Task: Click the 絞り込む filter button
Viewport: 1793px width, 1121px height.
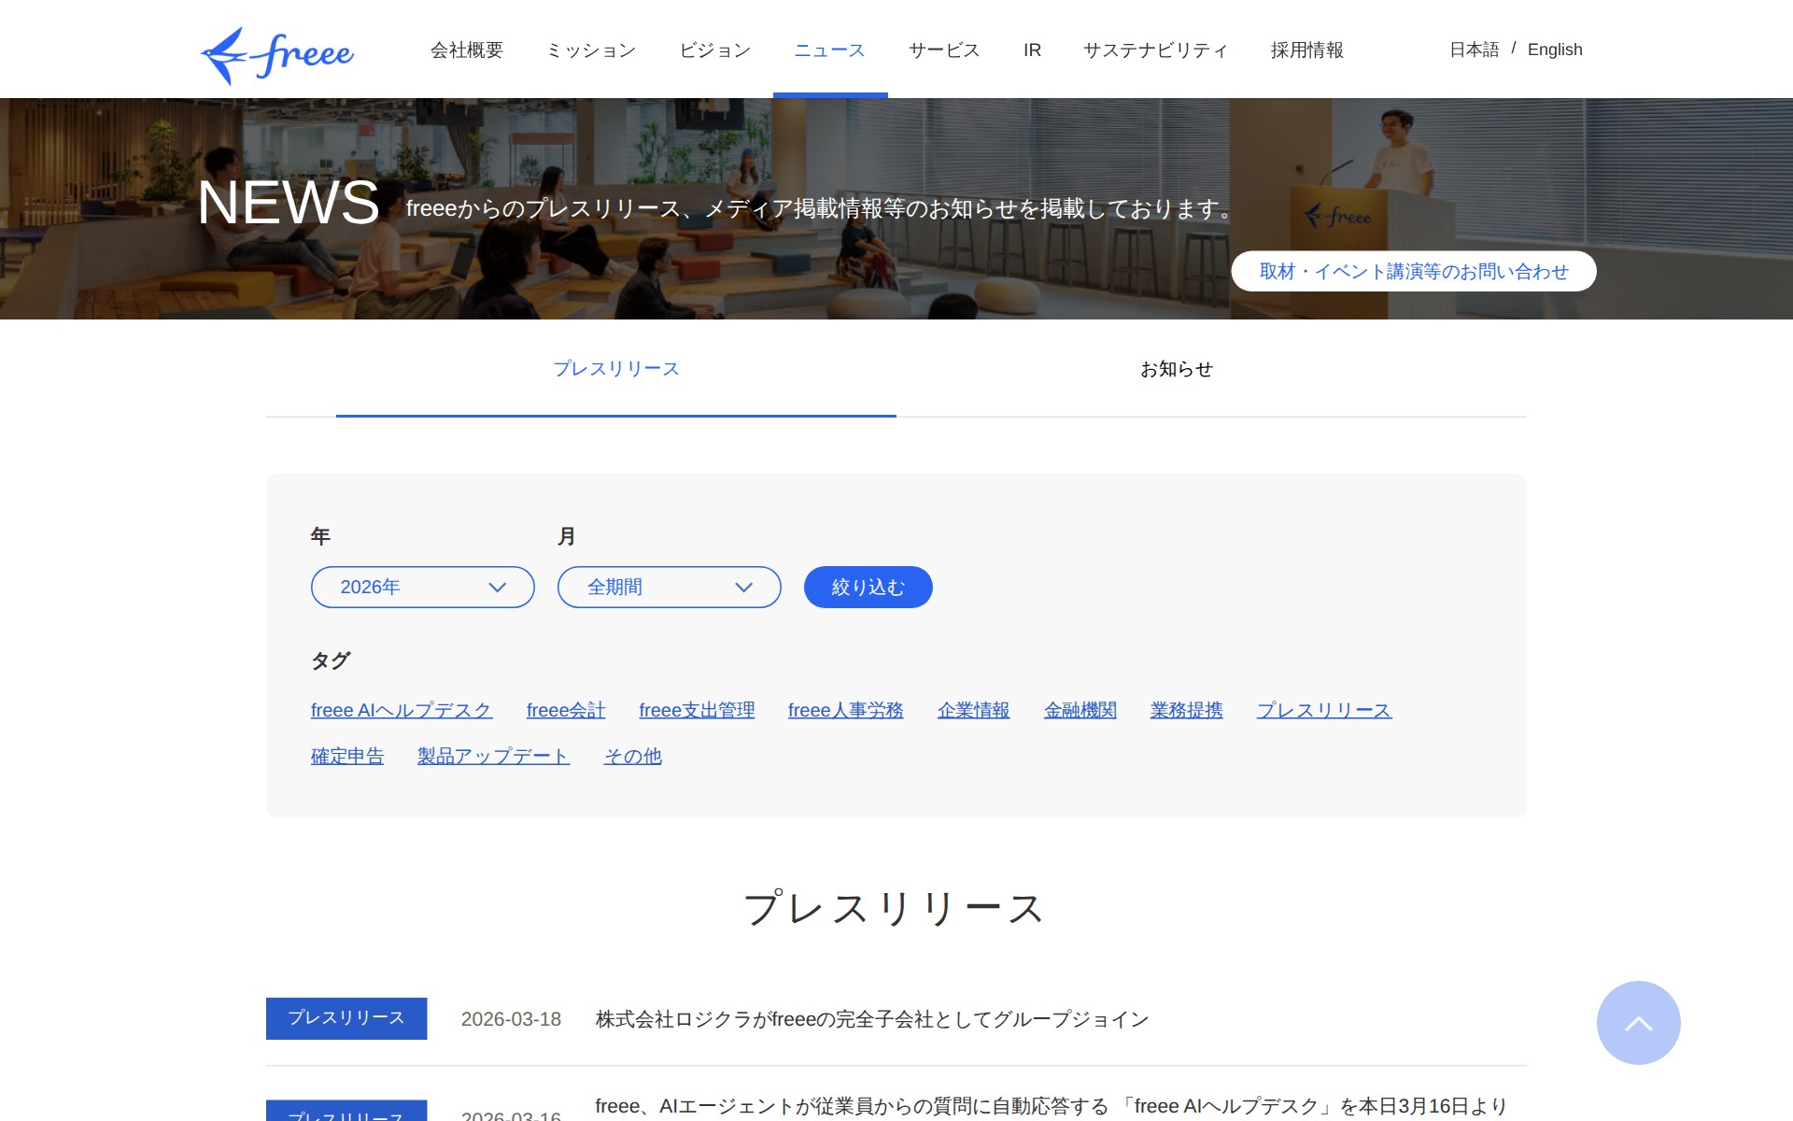Action: coord(867,587)
